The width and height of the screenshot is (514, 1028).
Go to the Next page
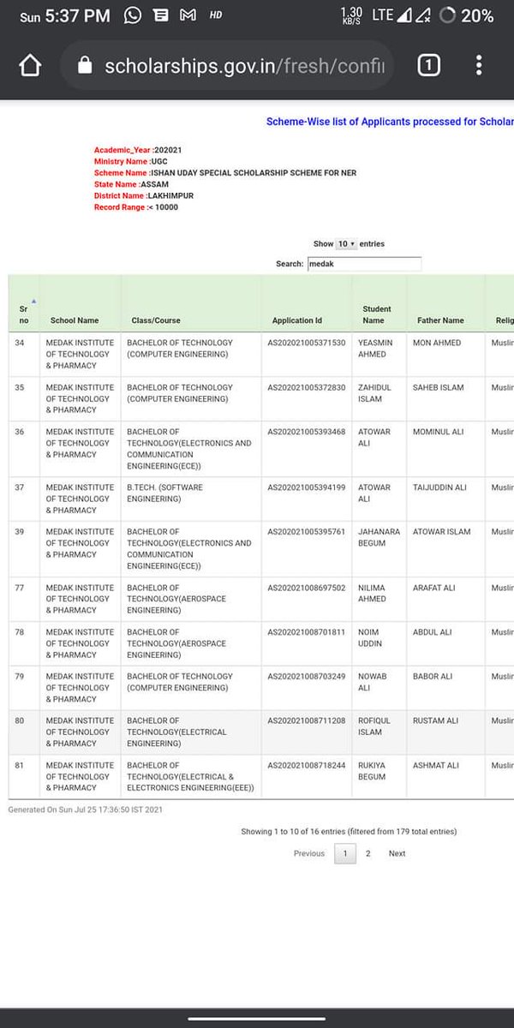[x=397, y=853]
